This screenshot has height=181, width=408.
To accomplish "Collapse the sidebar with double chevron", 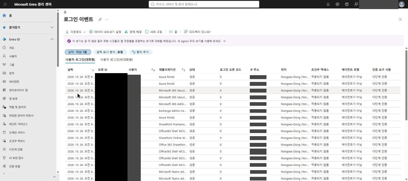I will click(x=54, y=177).
